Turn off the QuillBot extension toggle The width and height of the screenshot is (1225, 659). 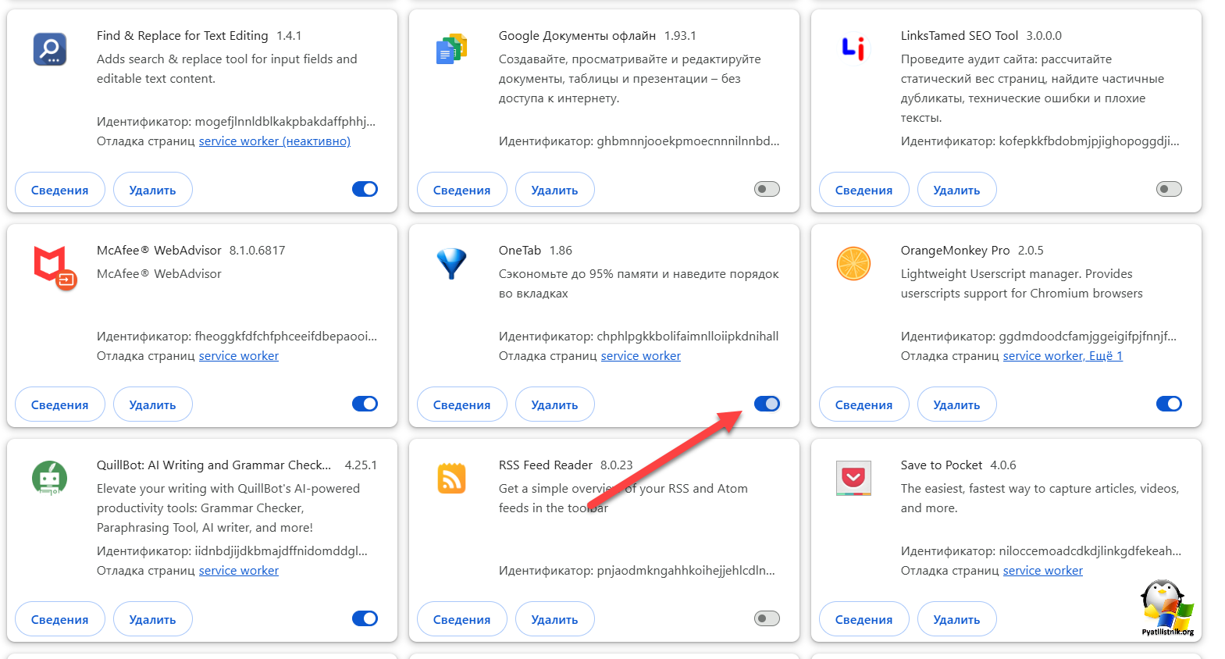coord(365,618)
